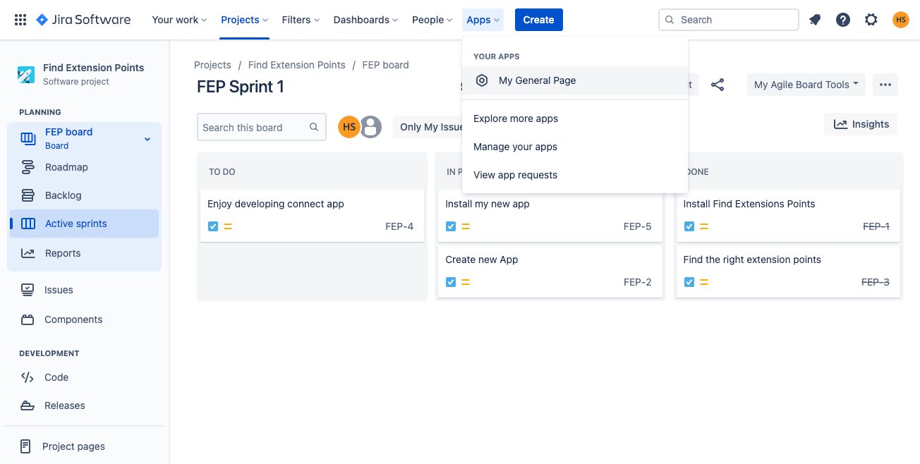Click the task type checkbox icon on FEP-3

click(689, 282)
